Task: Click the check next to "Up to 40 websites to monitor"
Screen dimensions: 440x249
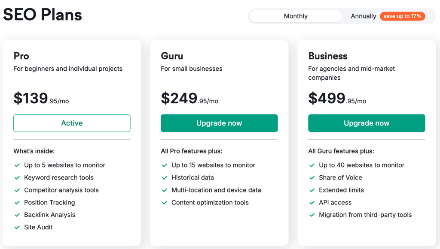Action: click(312, 165)
